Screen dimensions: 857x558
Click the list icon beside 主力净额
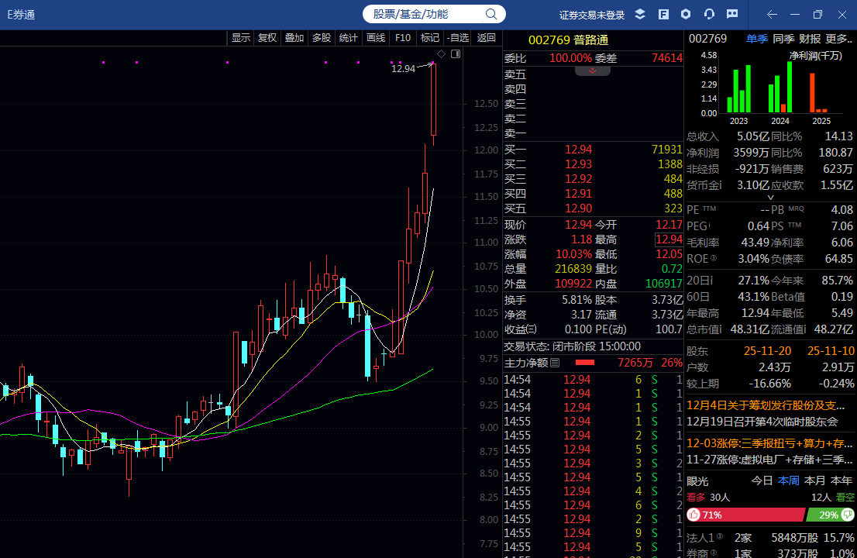(x=555, y=363)
